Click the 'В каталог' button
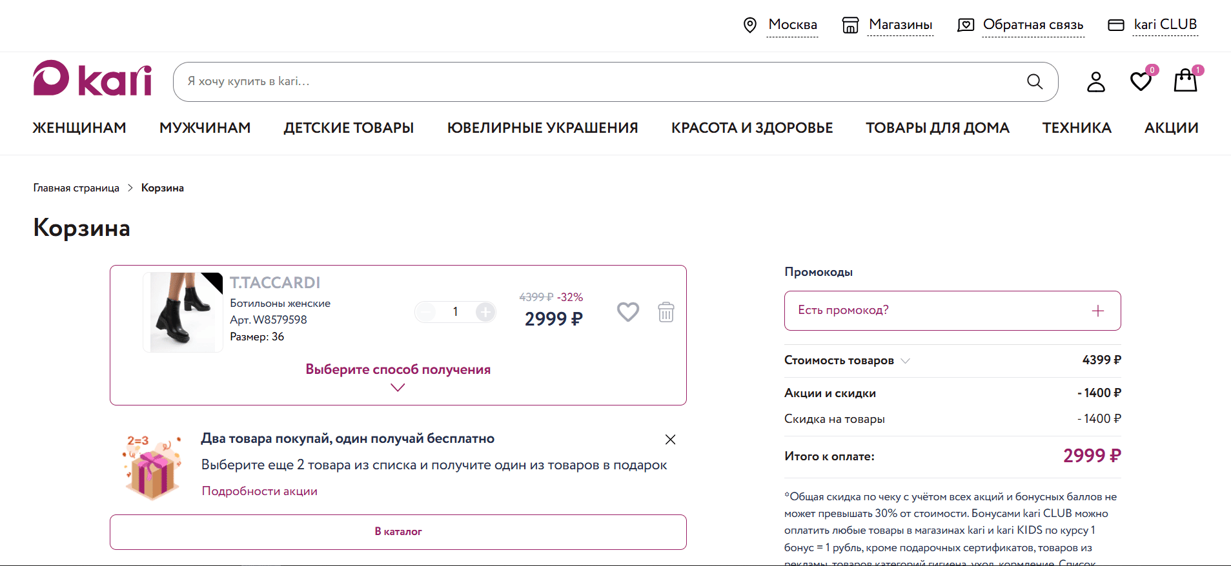 [x=398, y=532]
